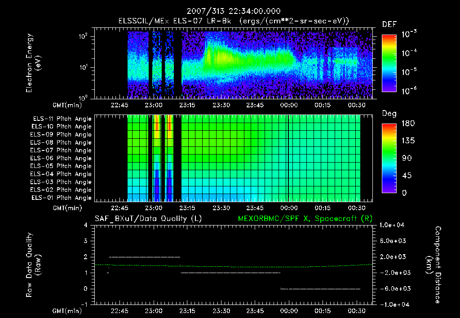The width and height of the screenshot is (460, 318).
Task: Select the ELS-02 Pitch Angle row label
Action: click(x=61, y=190)
